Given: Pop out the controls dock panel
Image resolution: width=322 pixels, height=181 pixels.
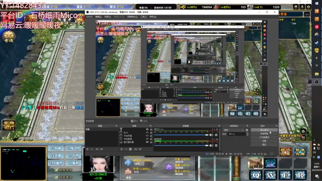Looking at the screenshot, I should pyautogui.click(x=277, y=126).
